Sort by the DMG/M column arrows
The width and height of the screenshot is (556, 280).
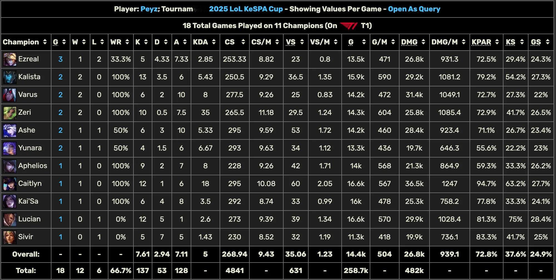click(463, 42)
